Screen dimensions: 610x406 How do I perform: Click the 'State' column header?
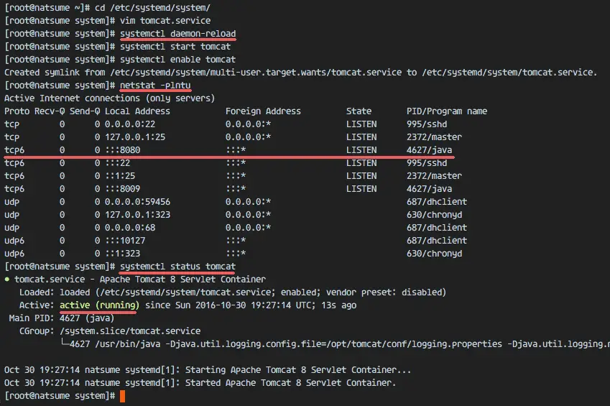point(359,111)
